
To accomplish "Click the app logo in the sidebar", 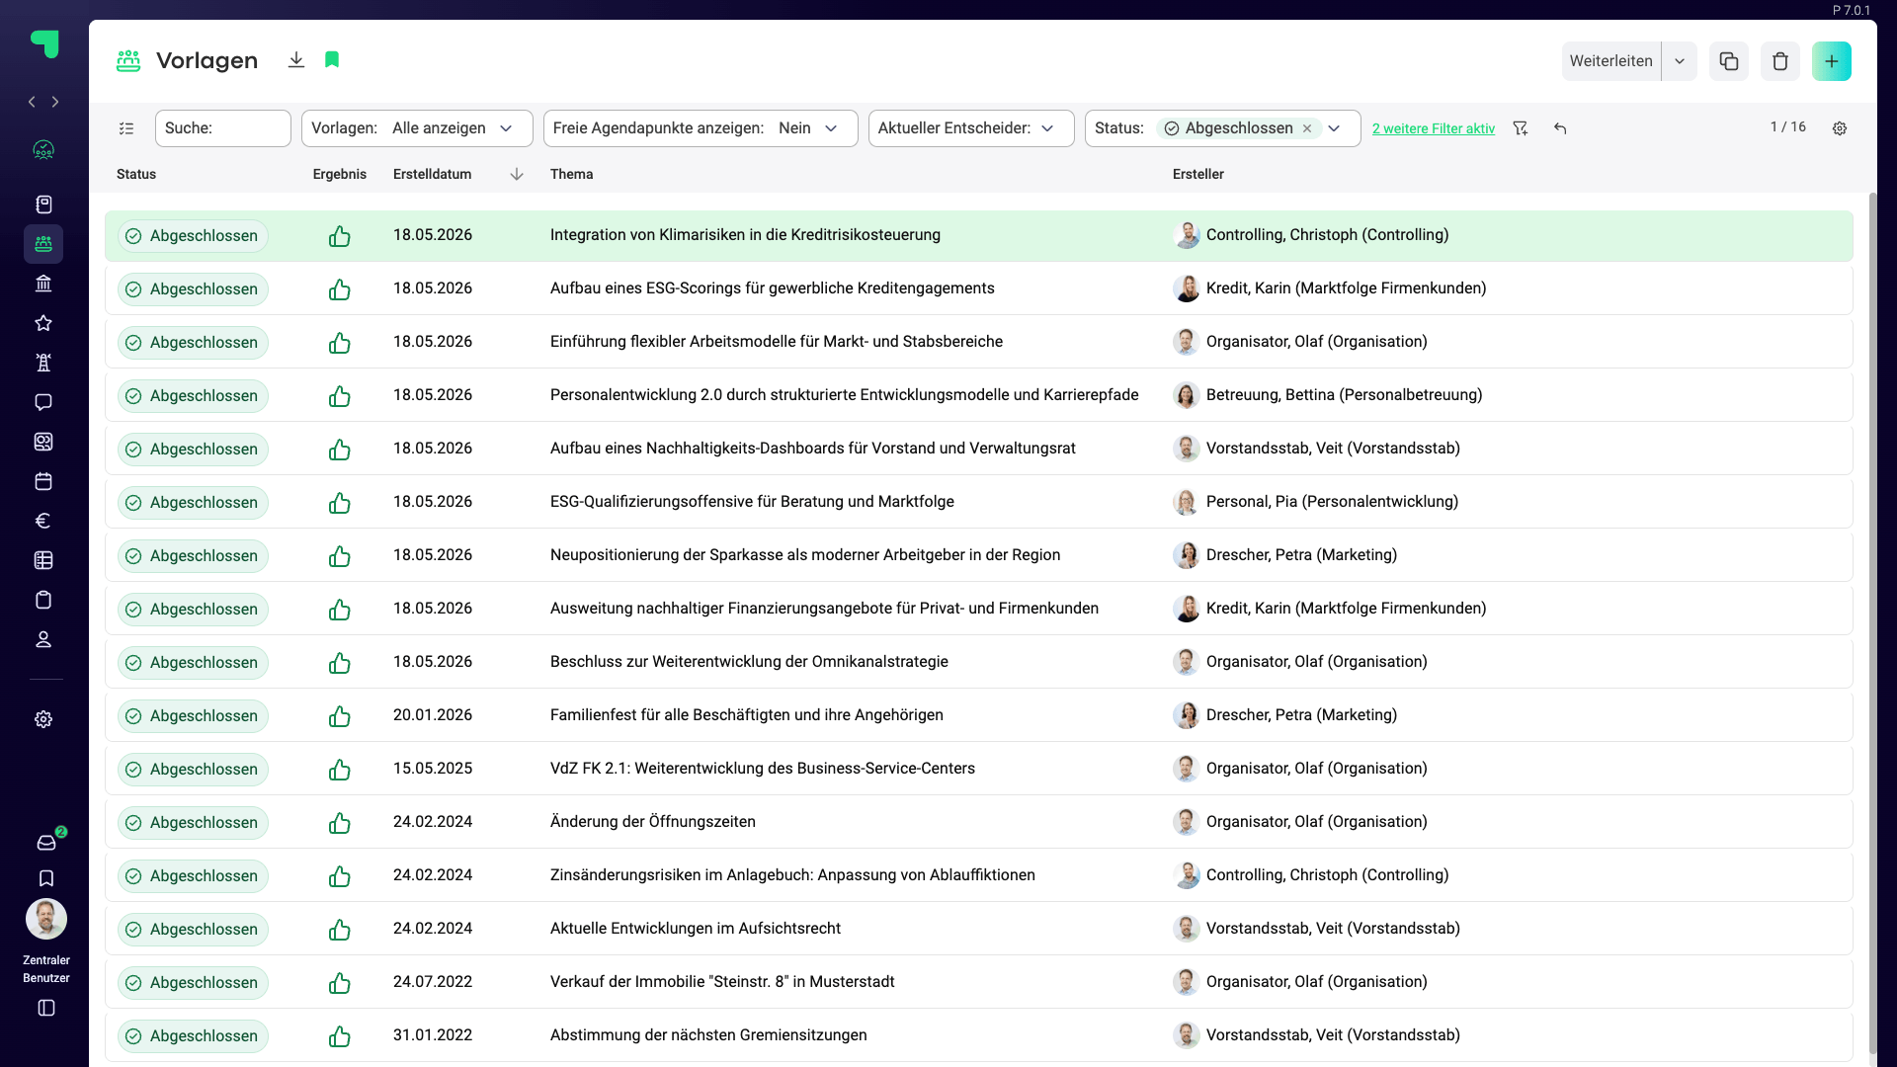I will (44, 43).
